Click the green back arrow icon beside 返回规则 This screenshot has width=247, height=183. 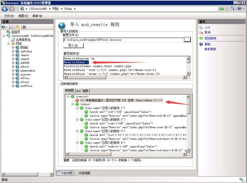click(x=201, y=38)
